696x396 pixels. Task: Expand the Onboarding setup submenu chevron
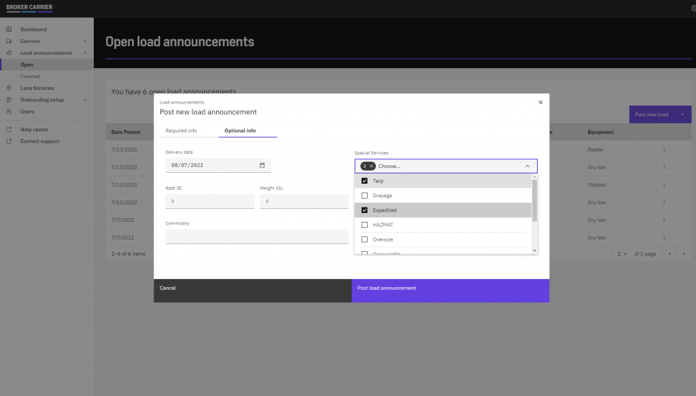point(85,99)
